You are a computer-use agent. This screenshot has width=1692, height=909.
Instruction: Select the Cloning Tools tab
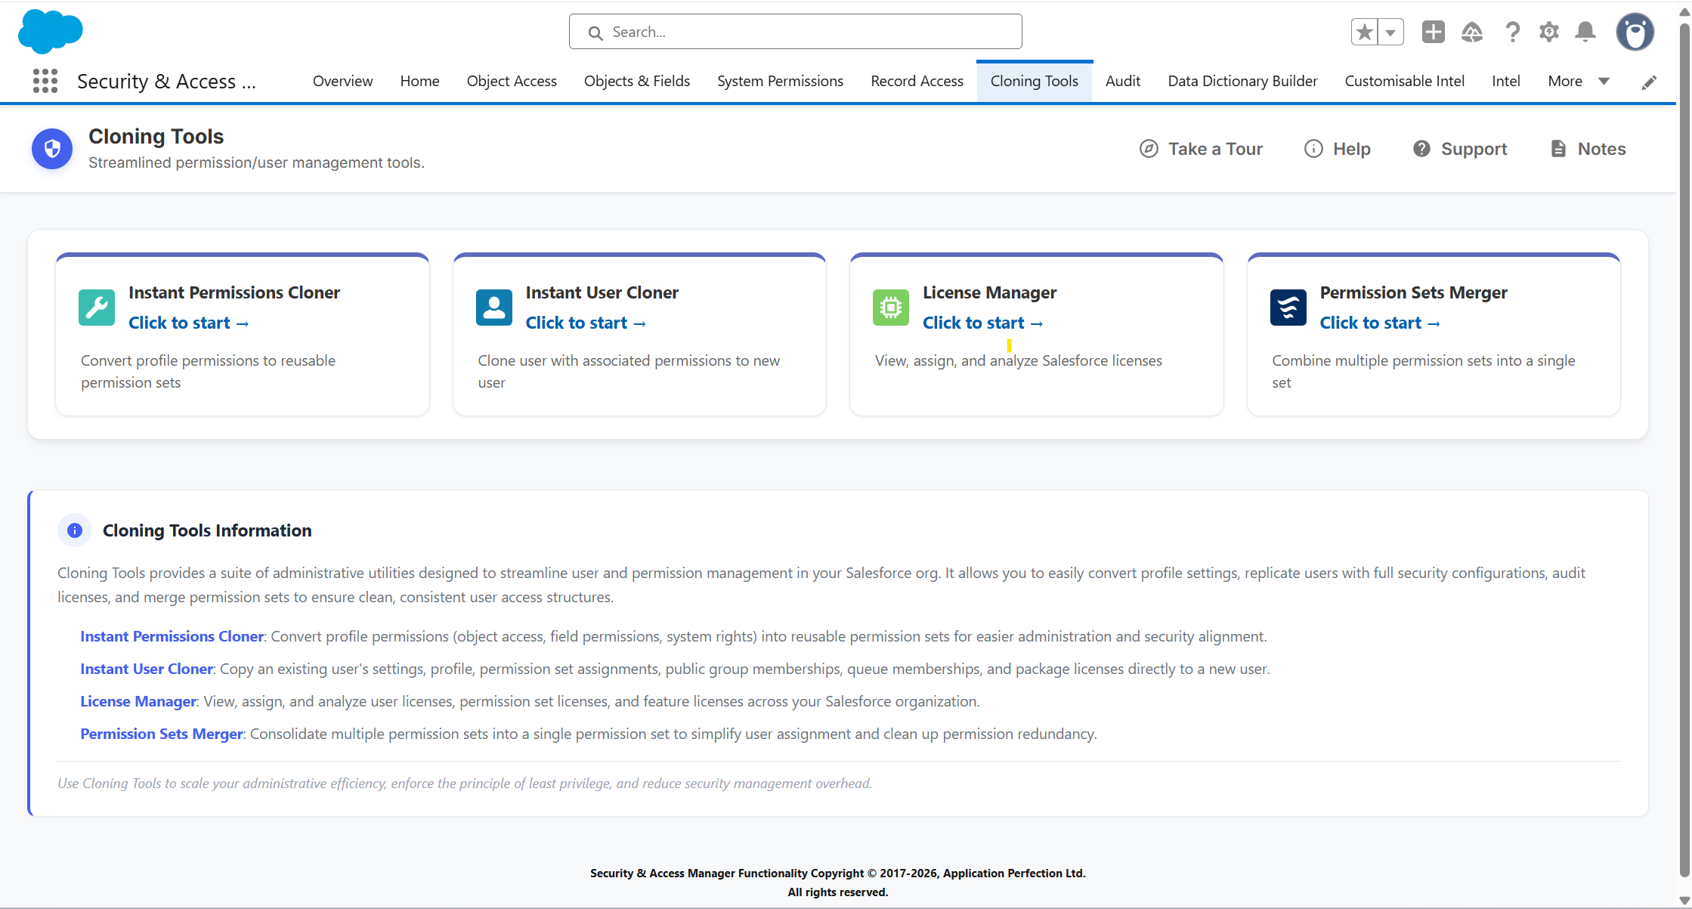1034,81
